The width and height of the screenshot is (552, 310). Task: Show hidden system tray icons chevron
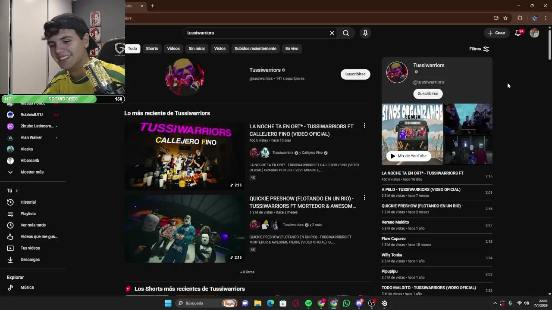pyautogui.click(x=495, y=303)
